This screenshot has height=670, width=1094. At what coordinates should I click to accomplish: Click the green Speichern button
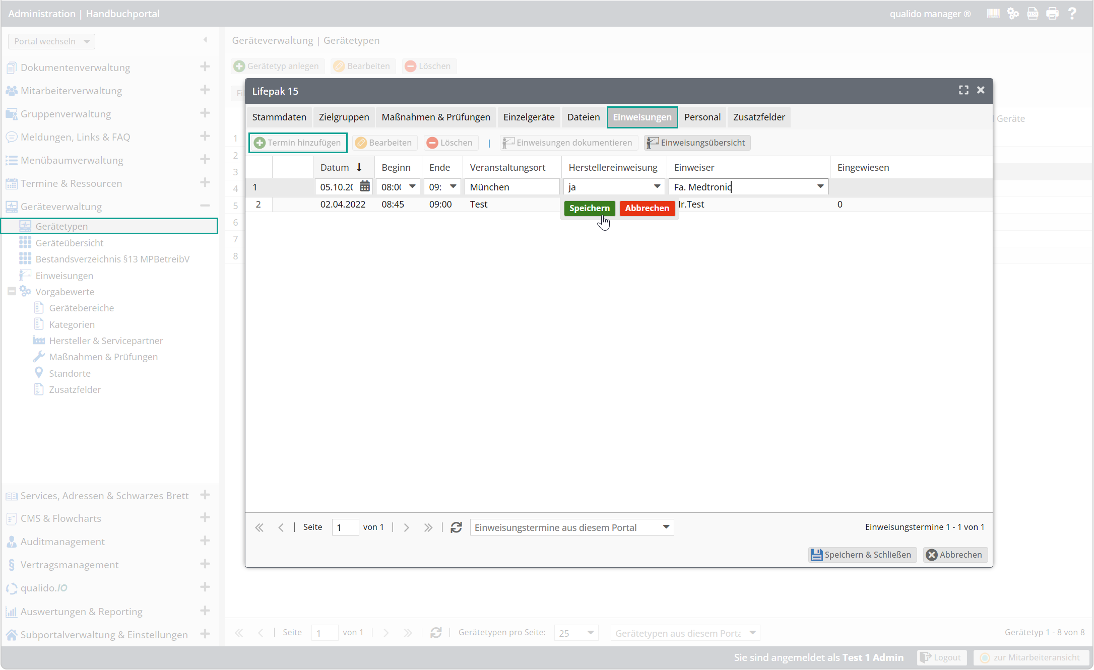pos(589,208)
